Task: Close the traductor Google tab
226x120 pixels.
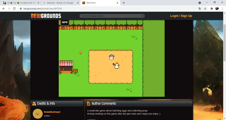Action: [78, 3]
